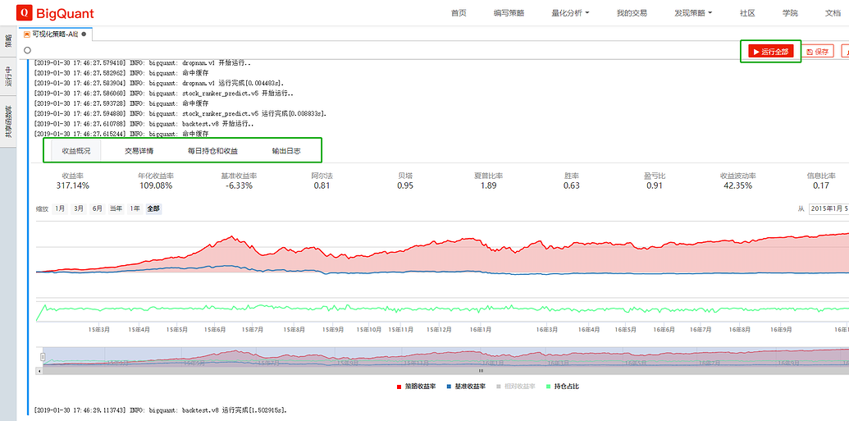
Task: Click the unsaved dot on strategy tab
Action: pyautogui.click(x=84, y=34)
